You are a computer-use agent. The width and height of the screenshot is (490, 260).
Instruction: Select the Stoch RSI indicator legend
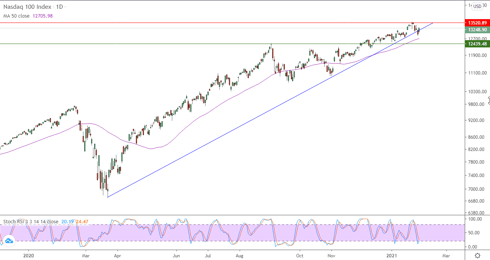(x=31, y=221)
